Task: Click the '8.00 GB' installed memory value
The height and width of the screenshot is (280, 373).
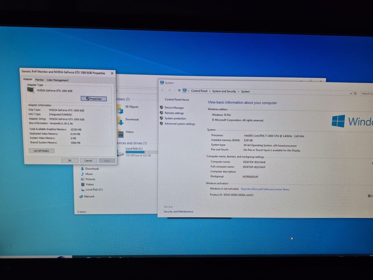Action: (248, 140)
